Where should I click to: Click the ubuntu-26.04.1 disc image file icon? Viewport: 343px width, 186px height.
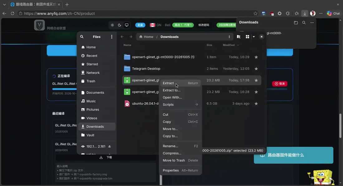click(127, 104)
